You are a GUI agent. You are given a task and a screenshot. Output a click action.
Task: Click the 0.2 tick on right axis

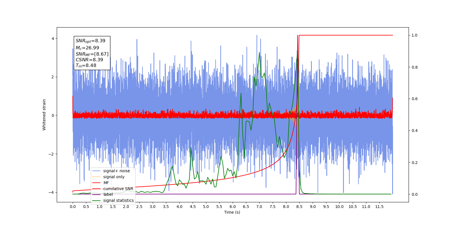coord(415,163)
